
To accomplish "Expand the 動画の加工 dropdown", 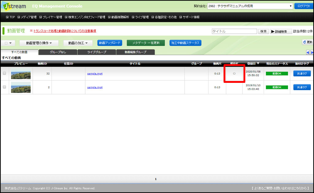I will click(x=78, y=43).
